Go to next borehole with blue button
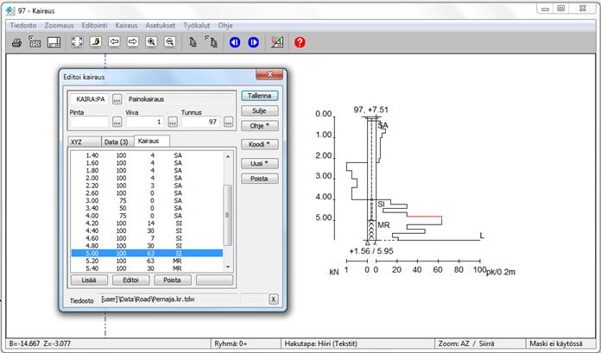Screen dimensions: 601x353 (253, 42)
